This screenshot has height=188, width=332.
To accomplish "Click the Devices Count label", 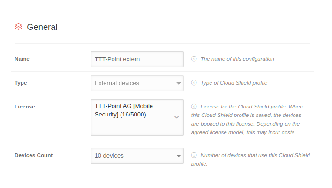I will point(34,155).
